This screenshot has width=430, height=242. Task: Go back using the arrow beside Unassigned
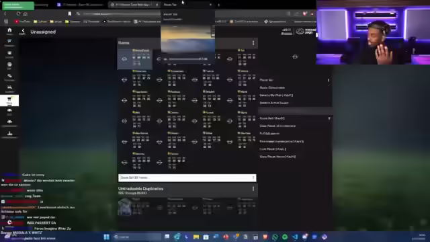coord(23,32)
